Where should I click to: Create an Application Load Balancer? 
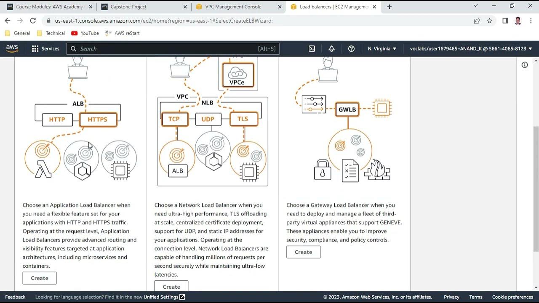click(40, 278)
